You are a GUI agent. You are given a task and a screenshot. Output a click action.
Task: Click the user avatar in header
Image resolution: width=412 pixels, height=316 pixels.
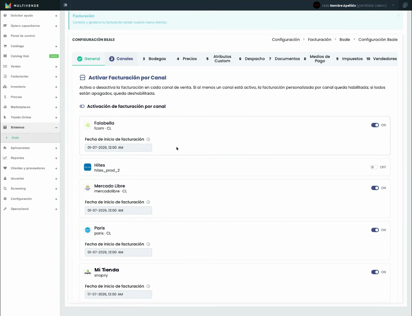coord(316,5)
